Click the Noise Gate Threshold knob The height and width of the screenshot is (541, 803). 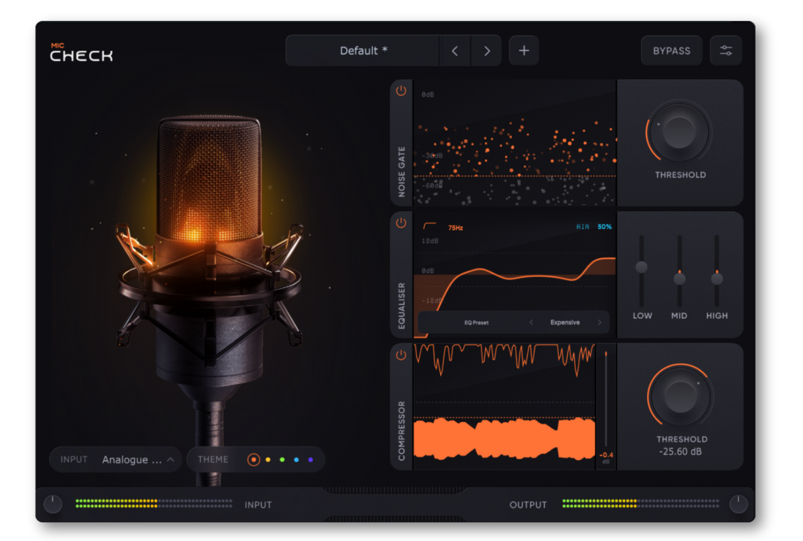(679, 132)
